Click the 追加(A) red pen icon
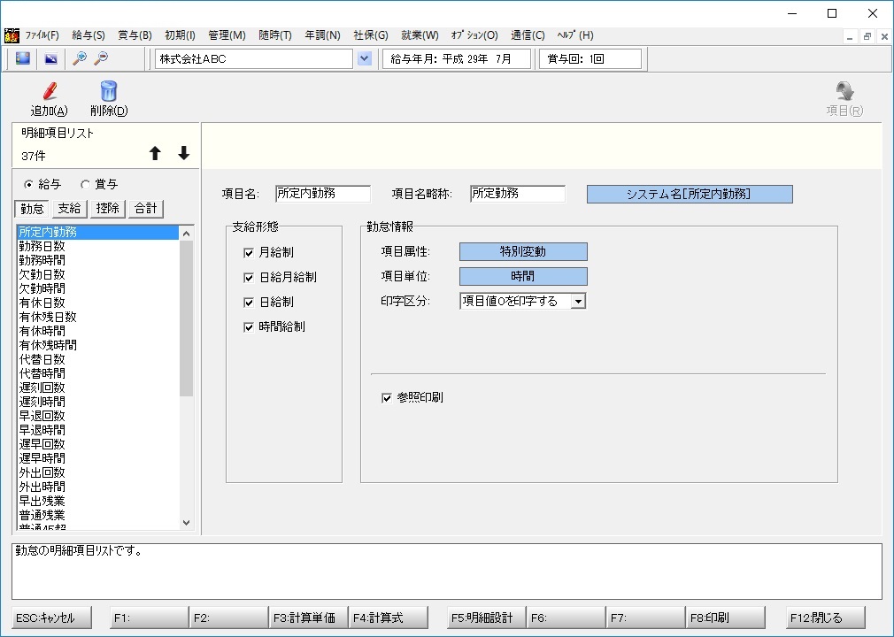Viewport: 894px width, 637px height. [49, 91]
